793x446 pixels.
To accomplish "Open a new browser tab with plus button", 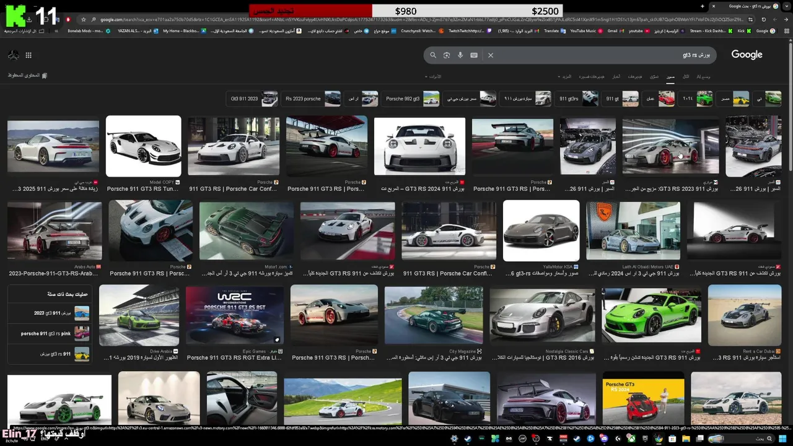I will click(702, 6).
